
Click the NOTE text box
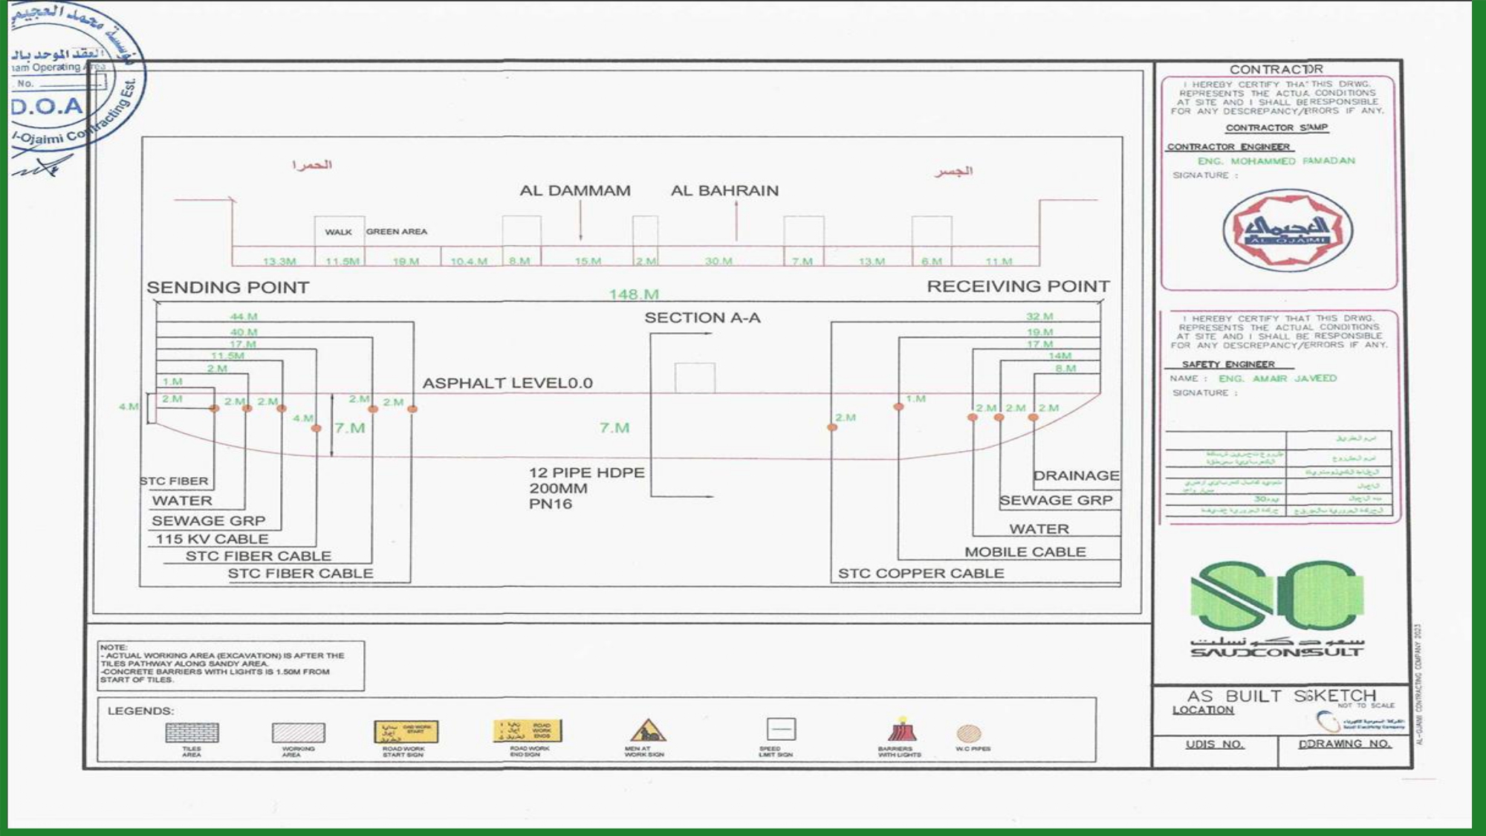(230, 666)
